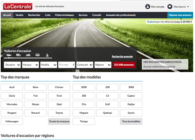195x140 pixels.
Task: Open the Modèle dropdown
Action: tap(48, 65)
